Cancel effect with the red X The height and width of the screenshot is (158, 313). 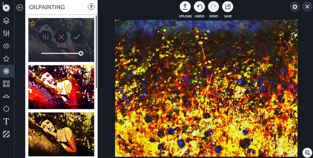(61, 37)
